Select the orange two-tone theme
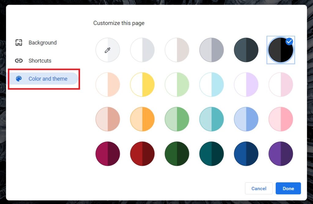The image size is (313, 204). (x=142, y=119)
